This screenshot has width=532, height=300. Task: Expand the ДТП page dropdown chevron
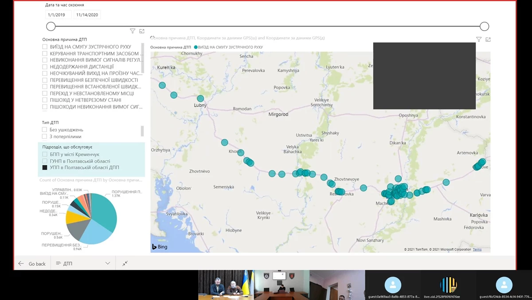108,263
